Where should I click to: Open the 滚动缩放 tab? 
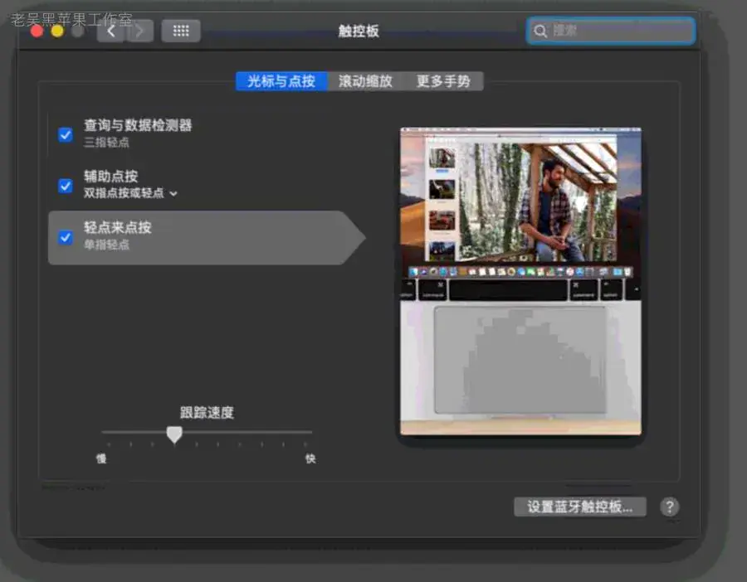(x=365, y=81)
